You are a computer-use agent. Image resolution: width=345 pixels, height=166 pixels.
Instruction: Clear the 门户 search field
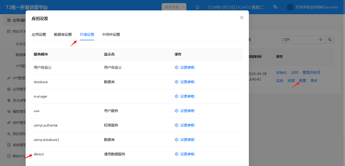click(x=321, y=40)
